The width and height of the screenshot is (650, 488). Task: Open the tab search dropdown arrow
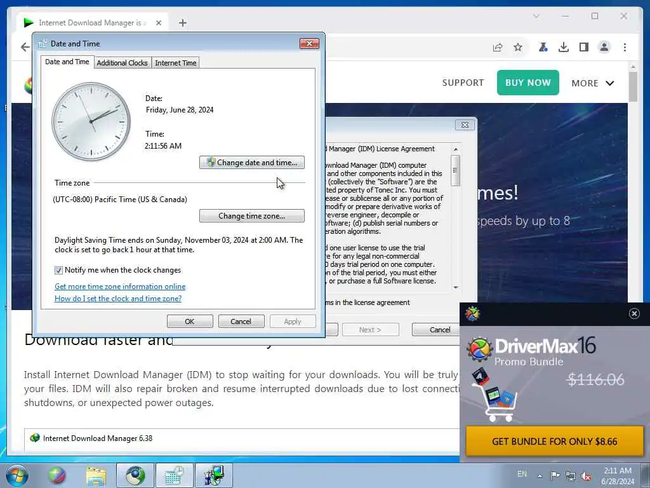coord(536,16)
